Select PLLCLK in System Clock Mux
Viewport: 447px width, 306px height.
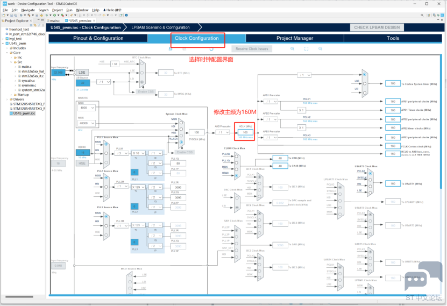(181, 141)
